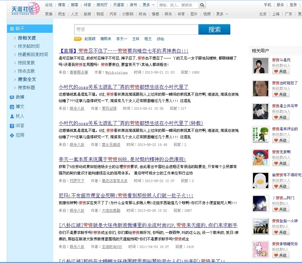This screenshot has height=263, width=302.
Task: Open 应用 in the left sidebar
Action: [x=20, y=135]
